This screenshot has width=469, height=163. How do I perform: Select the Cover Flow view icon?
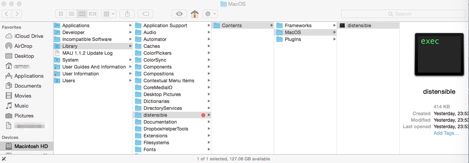[x=93, y=14]
